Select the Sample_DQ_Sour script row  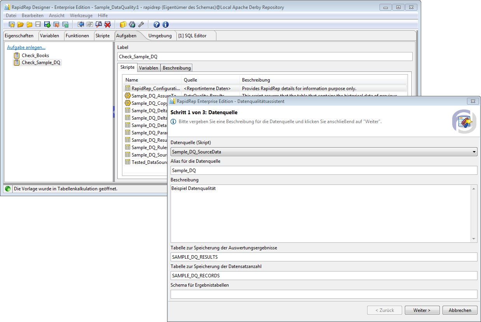point(146,155)
